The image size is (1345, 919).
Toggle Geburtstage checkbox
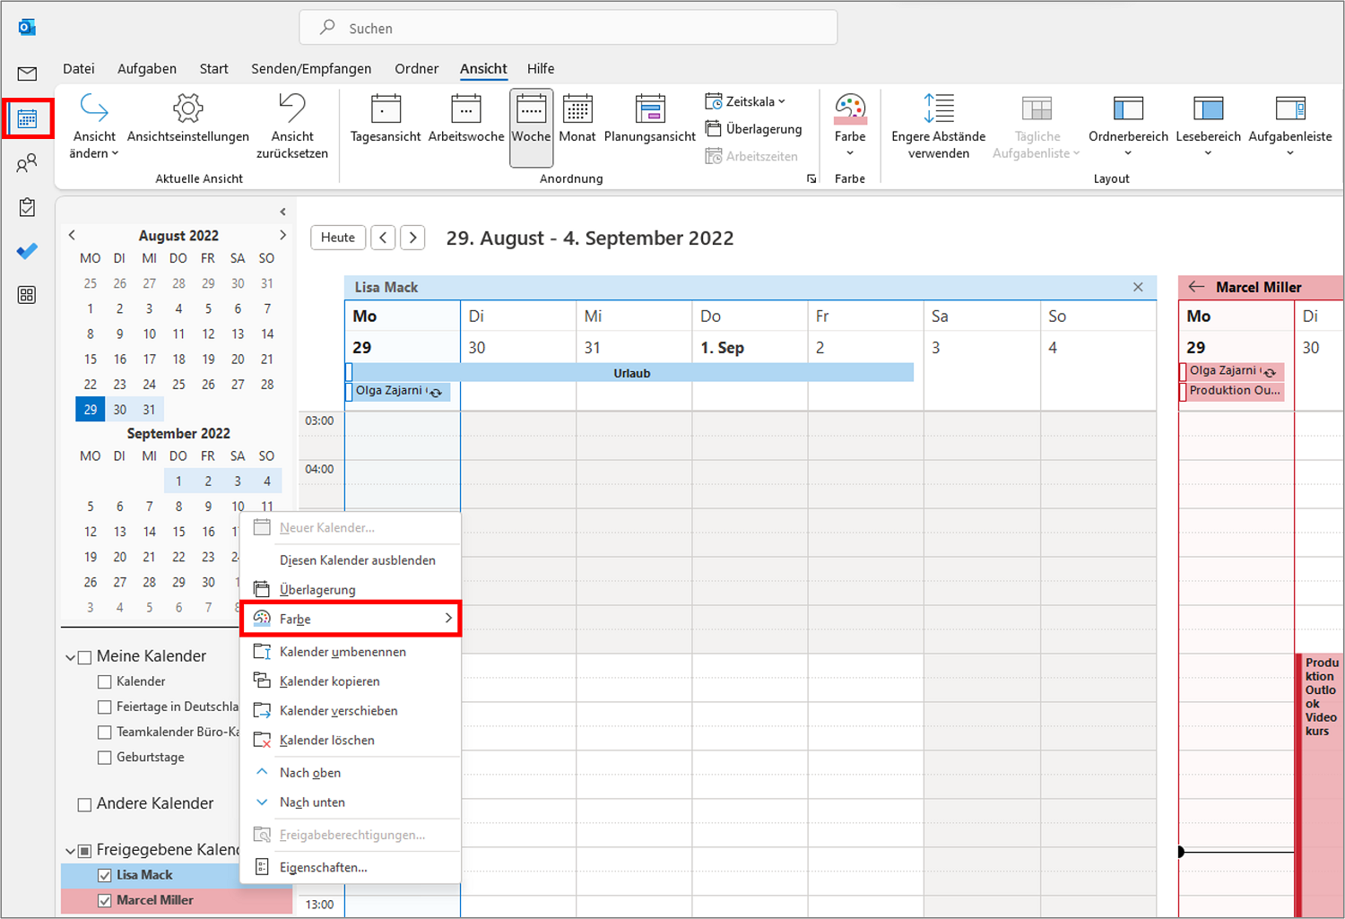coord(104,758)
